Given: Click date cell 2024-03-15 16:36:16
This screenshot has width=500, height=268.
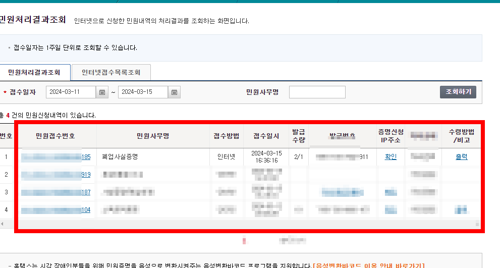Looking at the screenshot, I should tap(266, 156).
